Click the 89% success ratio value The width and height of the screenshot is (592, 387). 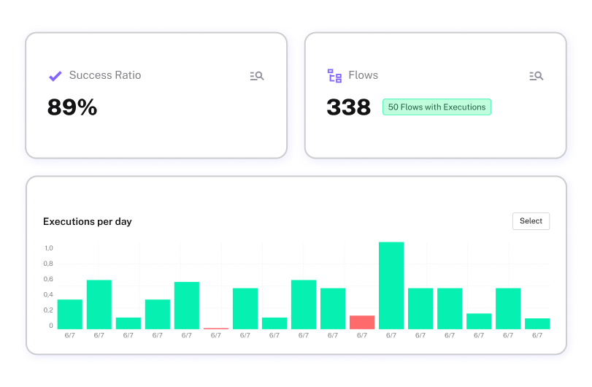click(x=72, y=108)
